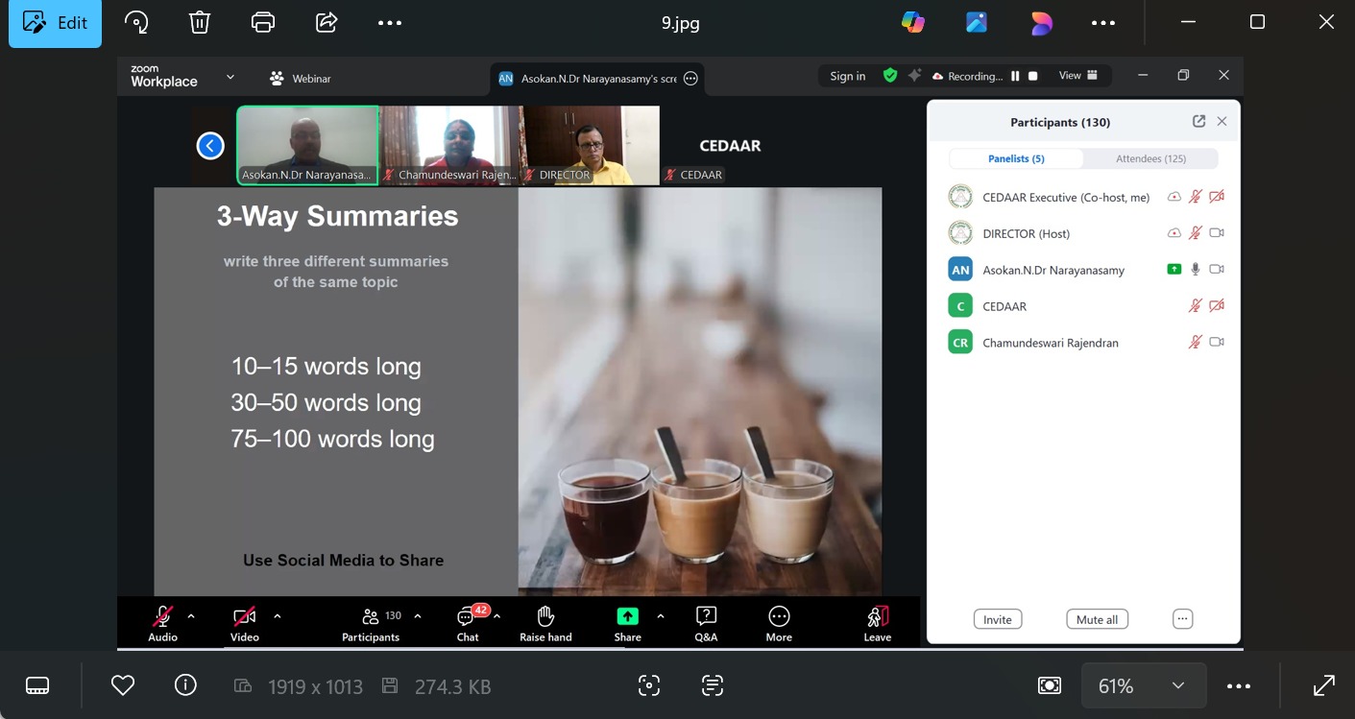Click the Raise hand icon
This screenshot has width=1355, height=719.
point(545,623)
